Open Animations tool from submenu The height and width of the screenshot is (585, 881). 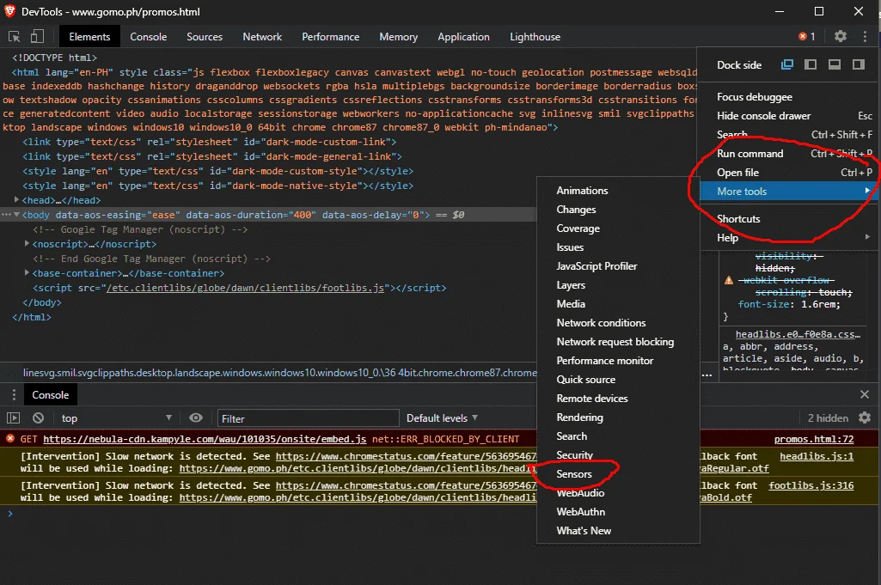tap(618, 191)
